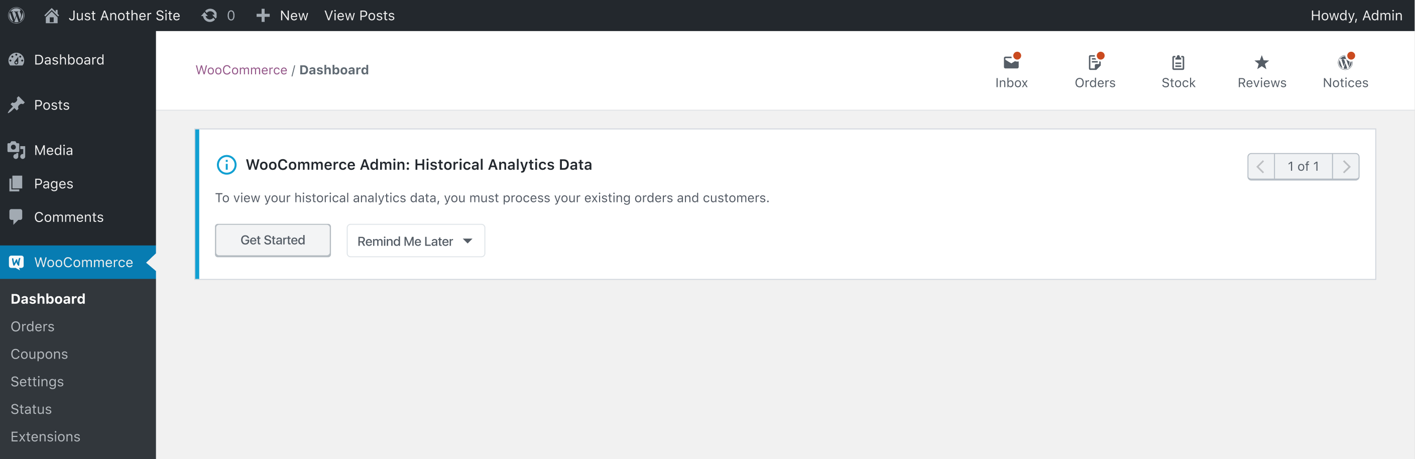Image resolution: width=1415 pixels, height=459 pixels.
Task: Check pending Orders in the activity panel
Action: pos(1095,70)
